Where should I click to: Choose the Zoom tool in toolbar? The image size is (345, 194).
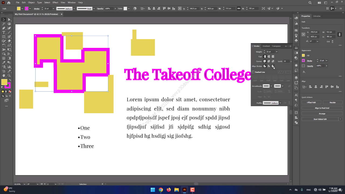point(9,75)
